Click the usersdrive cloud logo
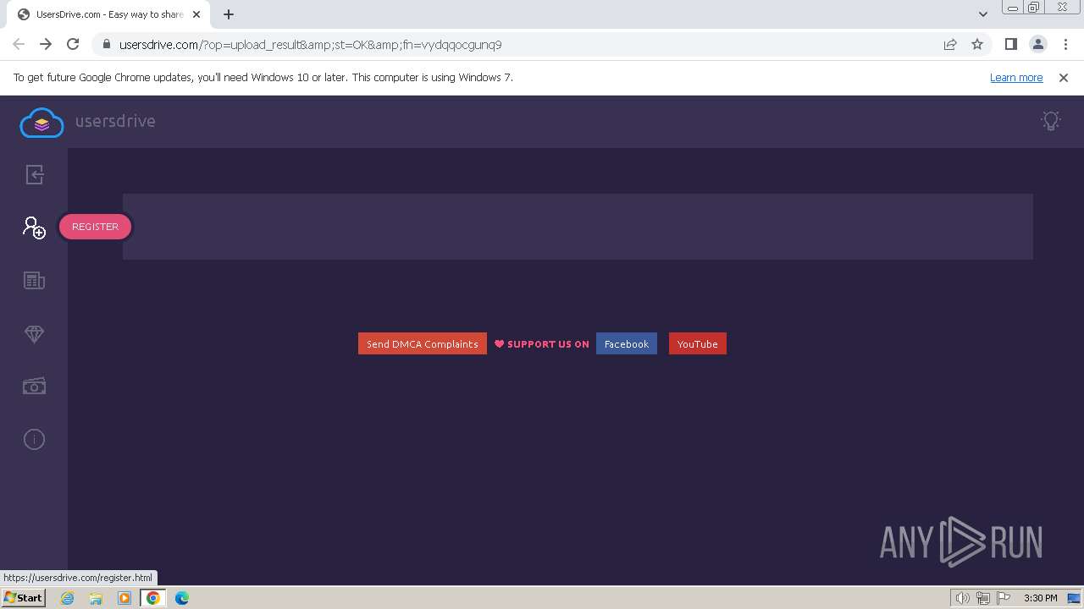Viewport: 1084px width, 609px height. [41, 123]
